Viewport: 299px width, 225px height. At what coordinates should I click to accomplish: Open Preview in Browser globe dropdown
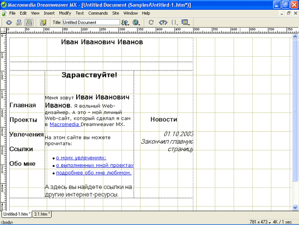point(136,22)
